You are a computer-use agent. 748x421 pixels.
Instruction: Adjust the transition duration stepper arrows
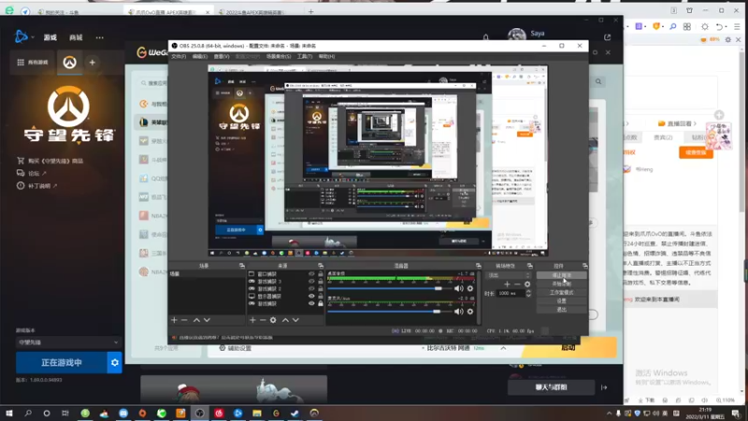click(x=528, y=294)
